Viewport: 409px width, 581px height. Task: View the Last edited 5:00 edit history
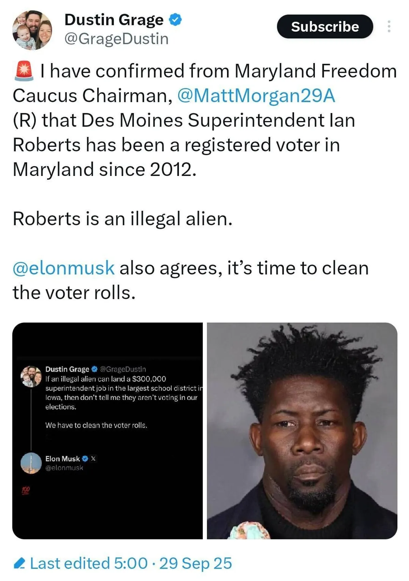(x=89, y=563)
